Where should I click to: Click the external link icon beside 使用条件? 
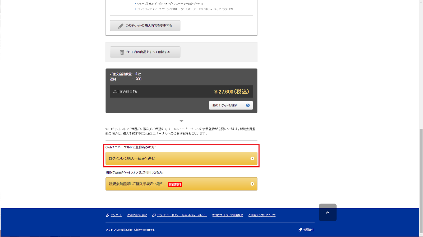[300, 230]
